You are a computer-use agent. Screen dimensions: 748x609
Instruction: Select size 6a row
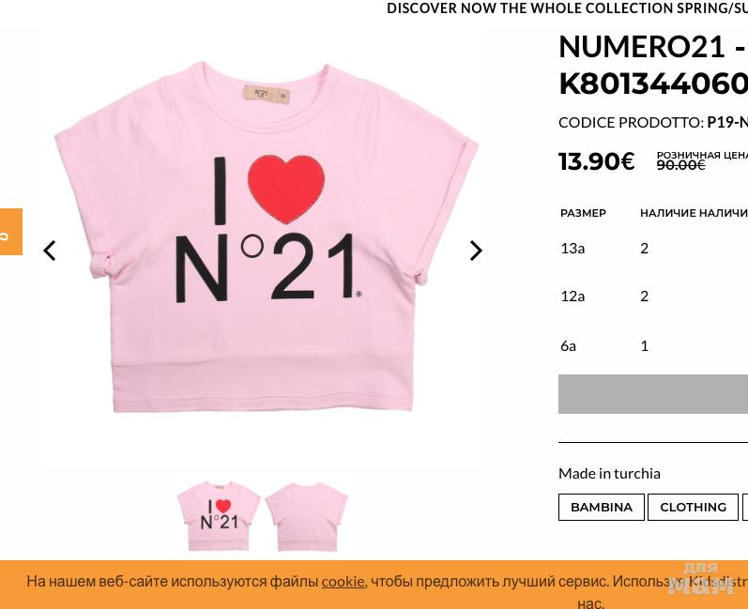[569, 345]
